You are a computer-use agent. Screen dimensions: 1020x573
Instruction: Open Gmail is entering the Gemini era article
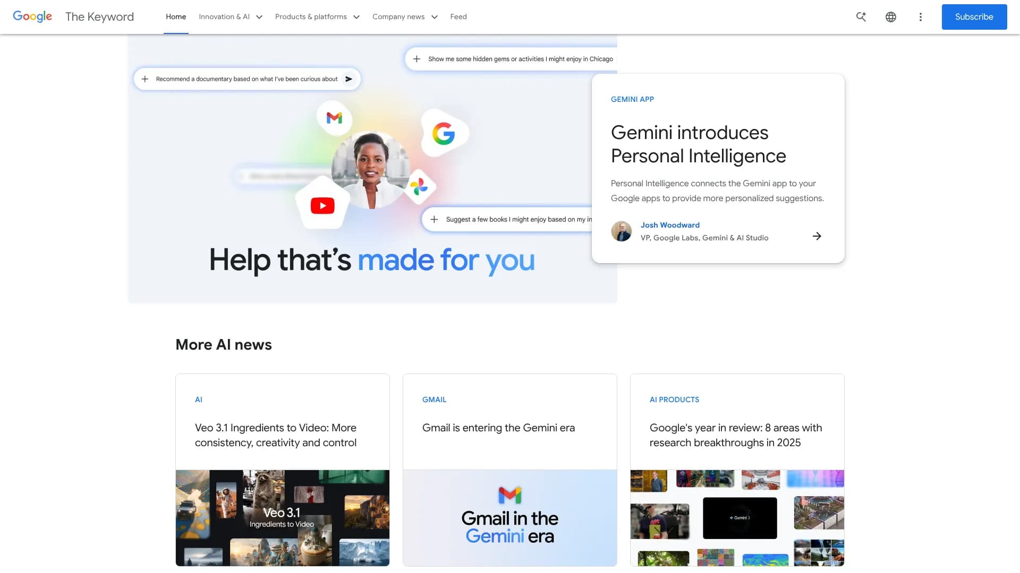pos(498,428)
